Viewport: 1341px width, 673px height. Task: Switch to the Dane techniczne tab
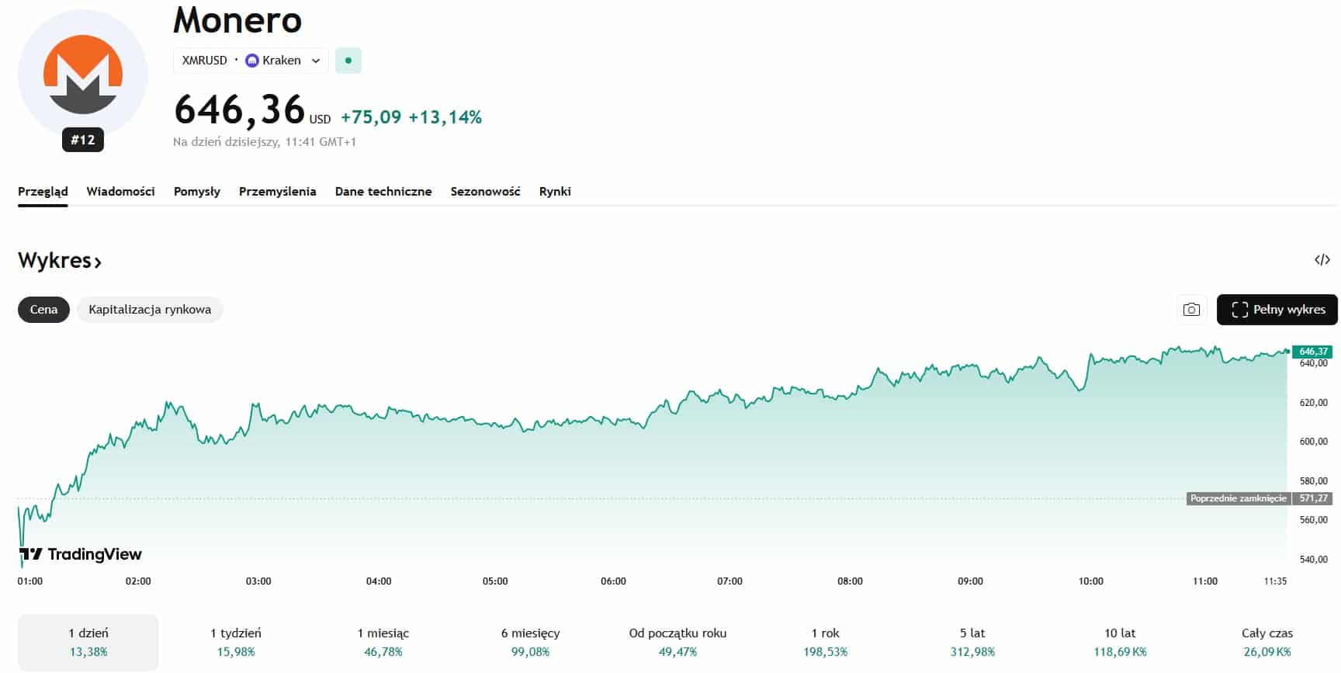[383, 192]
